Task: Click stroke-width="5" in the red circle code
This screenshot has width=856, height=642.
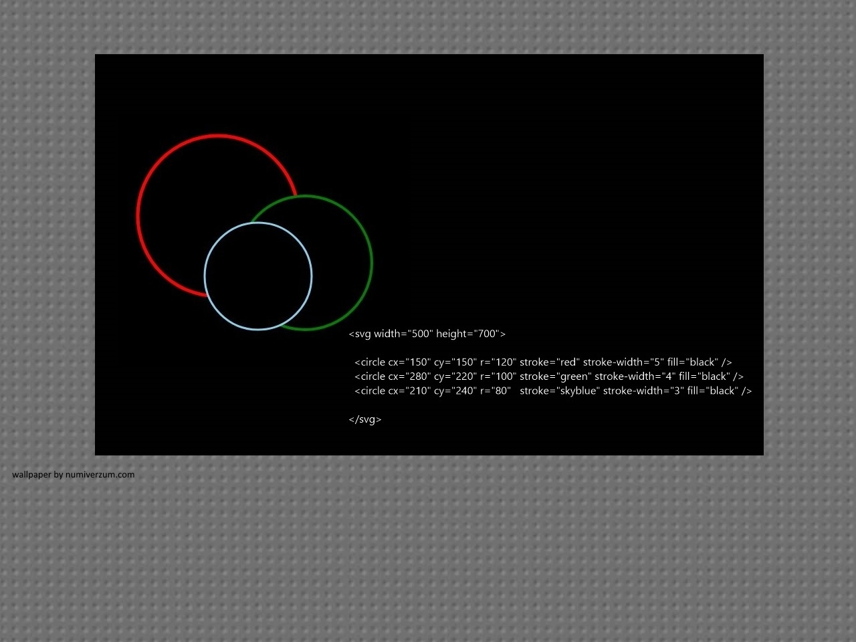Action: tap(623, 362)
